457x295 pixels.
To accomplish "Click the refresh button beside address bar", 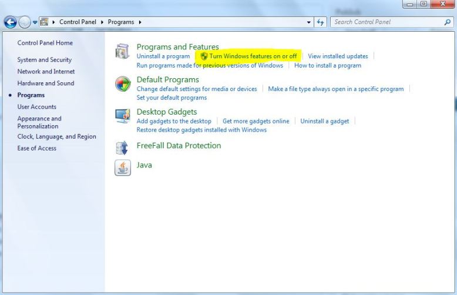I will click(x=321, y=22).
